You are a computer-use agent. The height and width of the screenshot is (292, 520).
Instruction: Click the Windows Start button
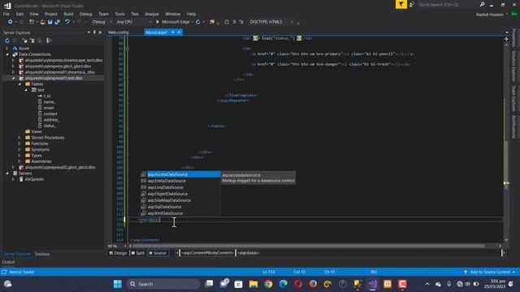tap(118, 284)
